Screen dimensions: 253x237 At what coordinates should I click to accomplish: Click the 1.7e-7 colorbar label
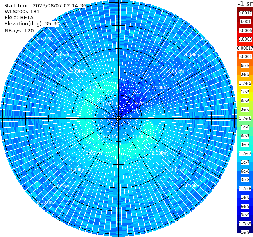tap(245, 153)
